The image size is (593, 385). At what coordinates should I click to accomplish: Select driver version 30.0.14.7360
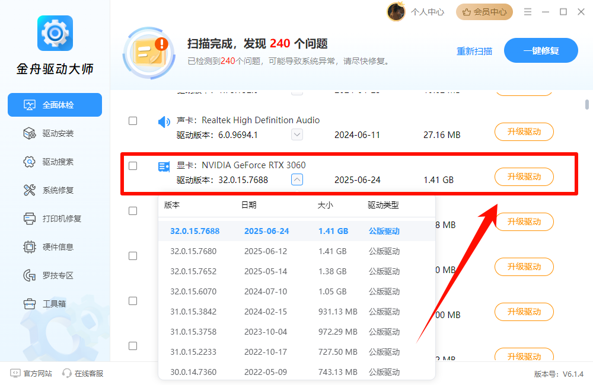pos(296,372)
